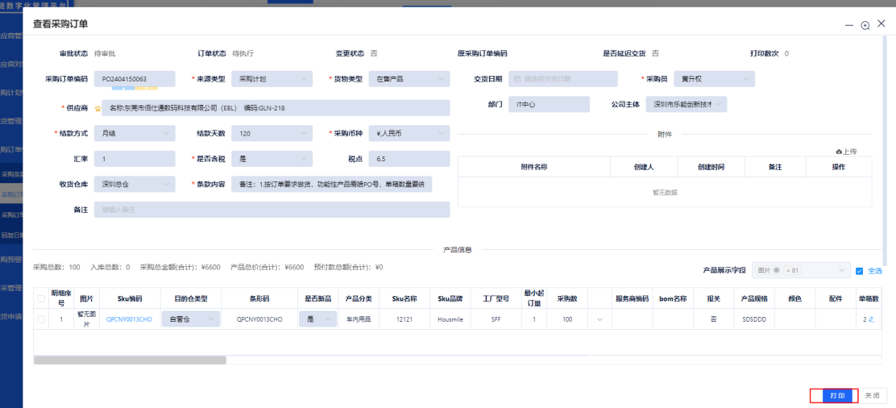
Task: Open the 采购员 dropdown
Action: tap(714, 79)
